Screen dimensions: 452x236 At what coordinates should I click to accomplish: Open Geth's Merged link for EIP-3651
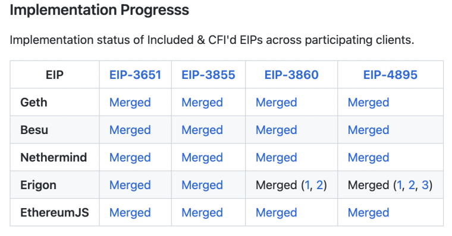pyautogui.click(x=130, y=103)
